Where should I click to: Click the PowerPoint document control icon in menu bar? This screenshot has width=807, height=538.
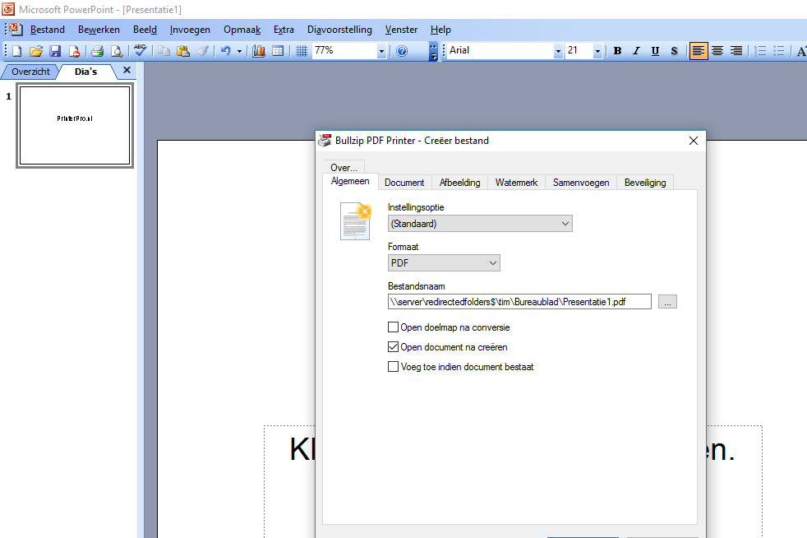click(16, 29)
